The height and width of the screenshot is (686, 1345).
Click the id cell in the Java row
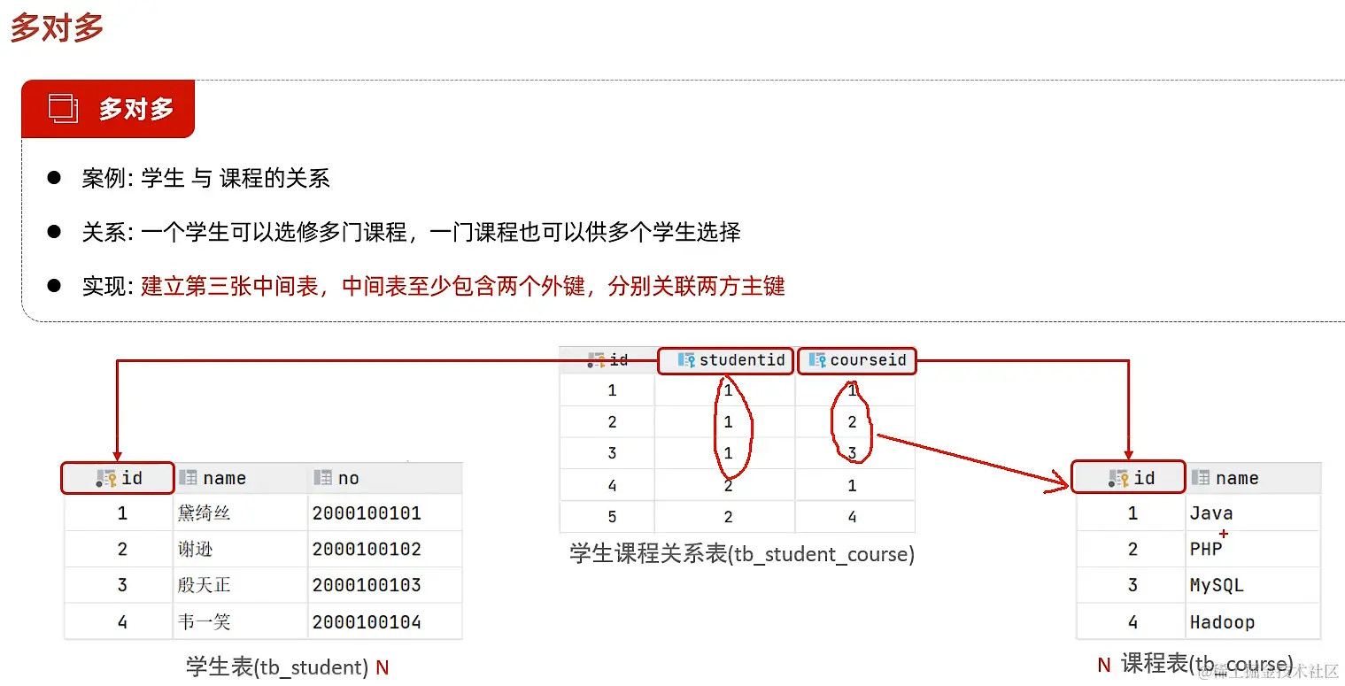tap(1132, 513)
